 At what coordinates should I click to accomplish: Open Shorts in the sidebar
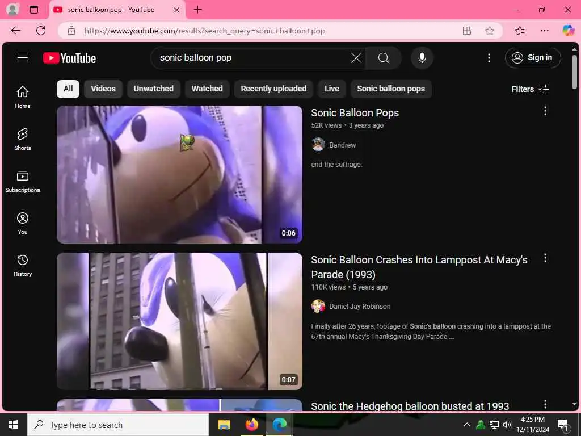pyautogui.click(x=23, y=139)
